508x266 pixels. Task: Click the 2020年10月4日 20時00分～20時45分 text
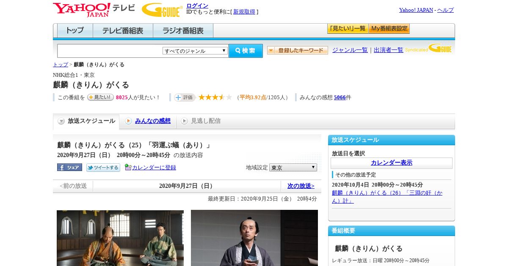click(377, 185)
